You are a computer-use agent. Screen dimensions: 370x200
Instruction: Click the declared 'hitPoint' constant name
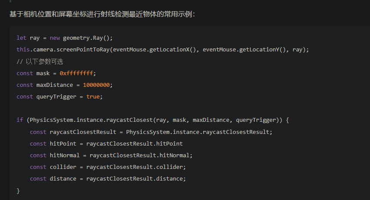pyautogui.click(x=63, y=143)
